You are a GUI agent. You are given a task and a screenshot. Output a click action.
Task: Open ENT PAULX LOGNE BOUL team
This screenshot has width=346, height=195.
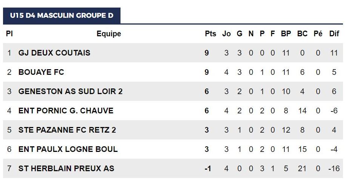68,149
